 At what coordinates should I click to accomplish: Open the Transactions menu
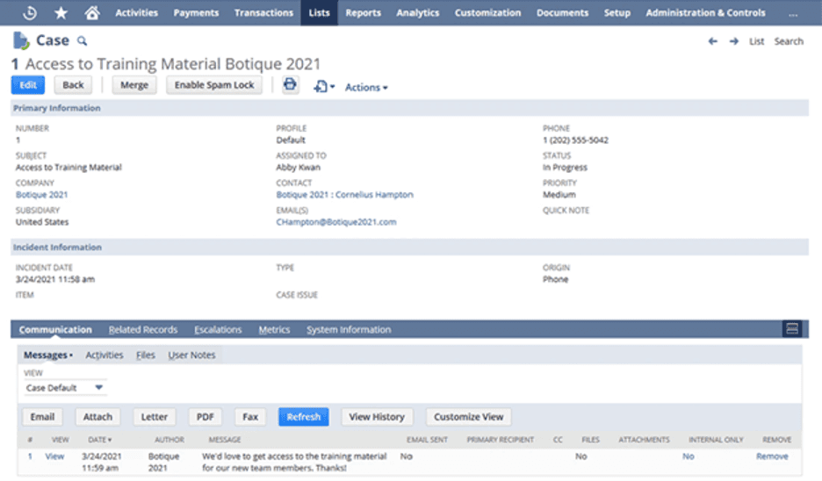pyautogui.click(x=263, y=13)
